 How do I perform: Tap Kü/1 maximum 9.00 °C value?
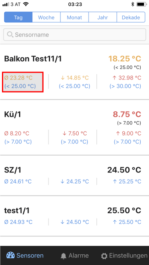128,133
